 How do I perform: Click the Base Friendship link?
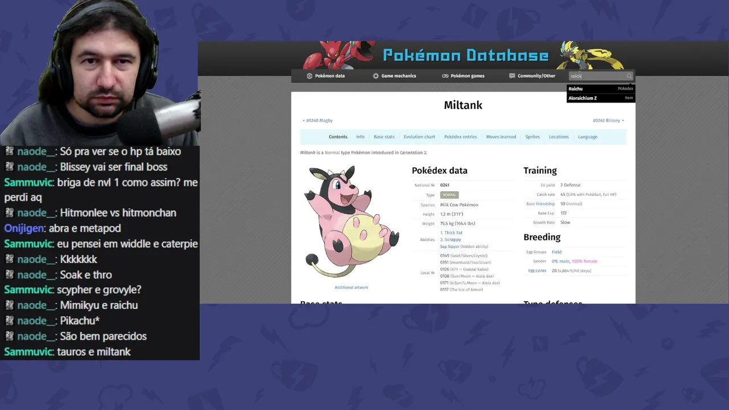[545, 204]
